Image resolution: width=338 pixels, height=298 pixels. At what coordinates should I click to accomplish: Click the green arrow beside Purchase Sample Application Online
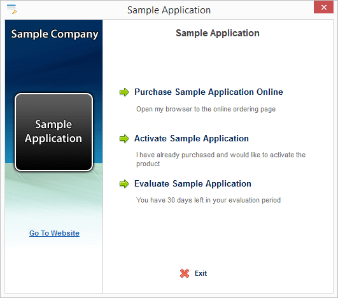tap(124, 92)
